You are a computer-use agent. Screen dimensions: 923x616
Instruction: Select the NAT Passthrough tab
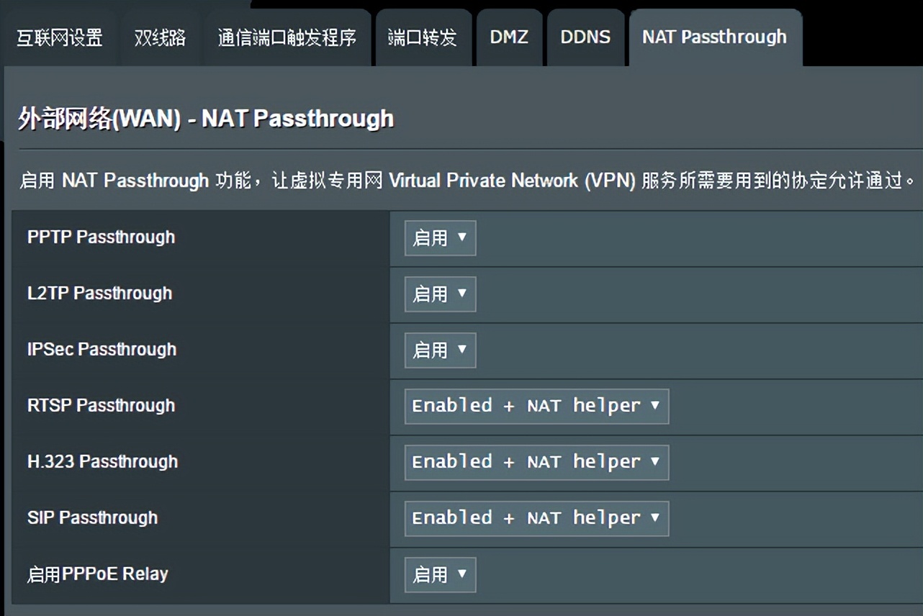point(715,38)
